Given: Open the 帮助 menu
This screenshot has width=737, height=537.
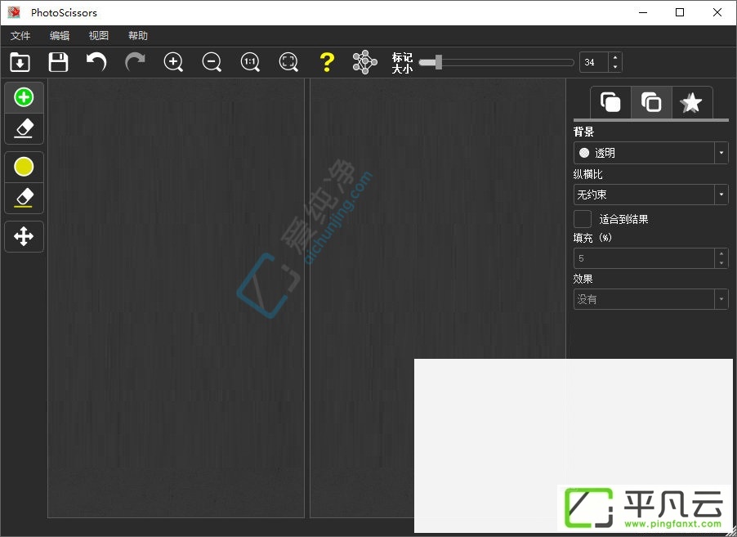Looking at the screenshot, I should coord(138,36).
